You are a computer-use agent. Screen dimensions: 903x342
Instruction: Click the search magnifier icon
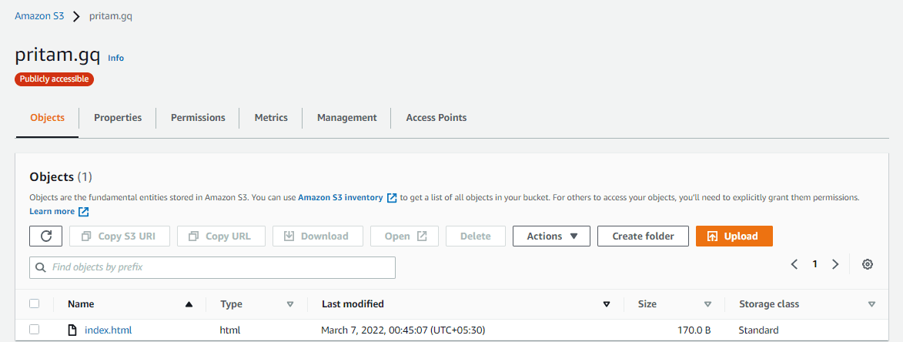tap(40, 268)
